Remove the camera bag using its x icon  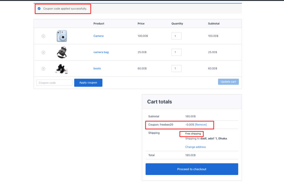[43, 52]
